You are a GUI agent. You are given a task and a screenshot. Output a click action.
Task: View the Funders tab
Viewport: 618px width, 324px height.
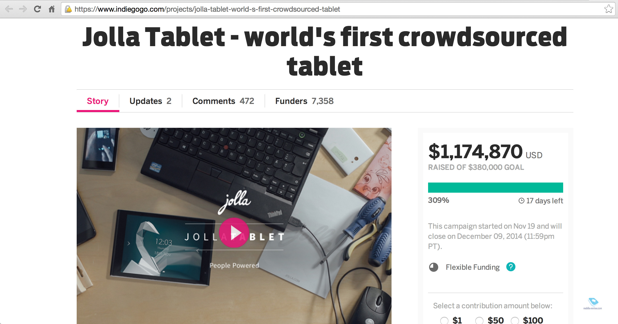[x=304, y=101]
